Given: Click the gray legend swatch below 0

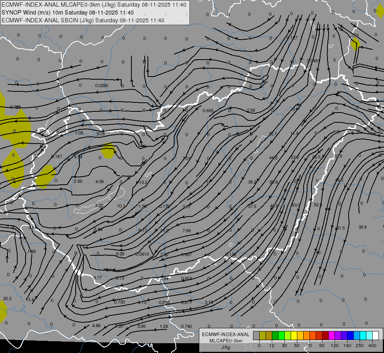Looking at the screenshot, I should 257,335.
